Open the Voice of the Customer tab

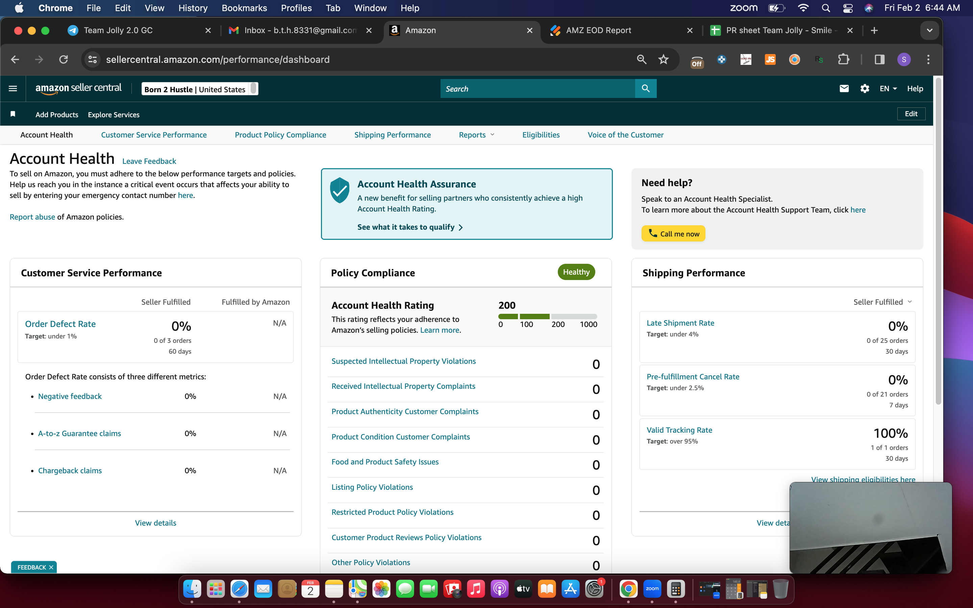(x=626, y=135)
